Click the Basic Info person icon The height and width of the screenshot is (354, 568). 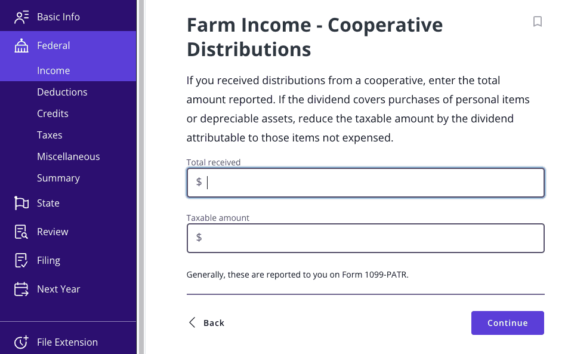click(21, 17)
